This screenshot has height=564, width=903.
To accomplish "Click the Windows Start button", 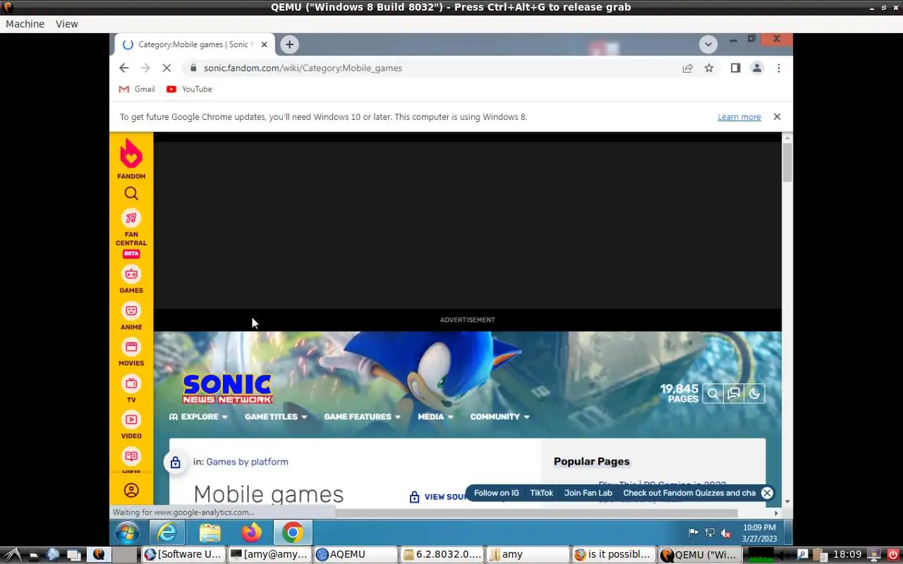I will point(127,532).
